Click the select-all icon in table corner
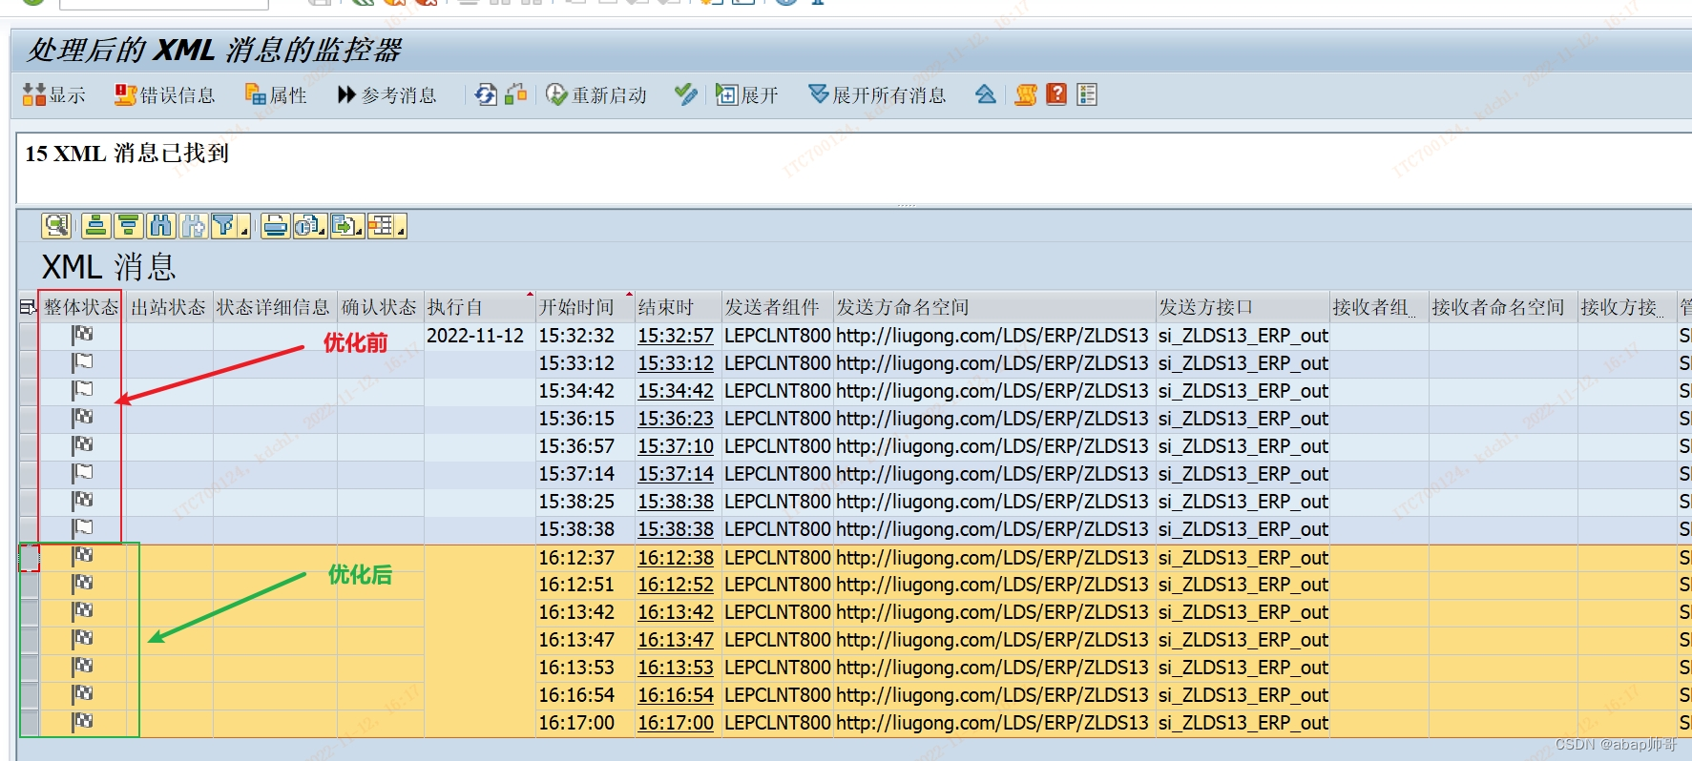The width and height of the screenshot is (1692, 761). [28, 307]
